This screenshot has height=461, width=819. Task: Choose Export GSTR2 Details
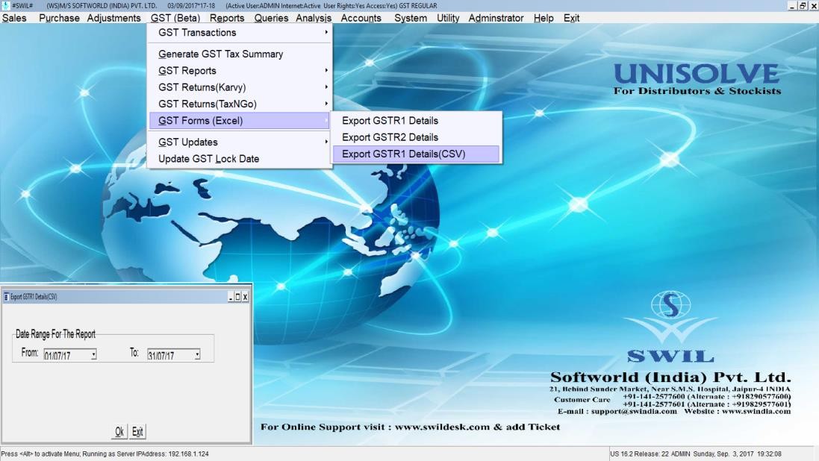(417, 137)
